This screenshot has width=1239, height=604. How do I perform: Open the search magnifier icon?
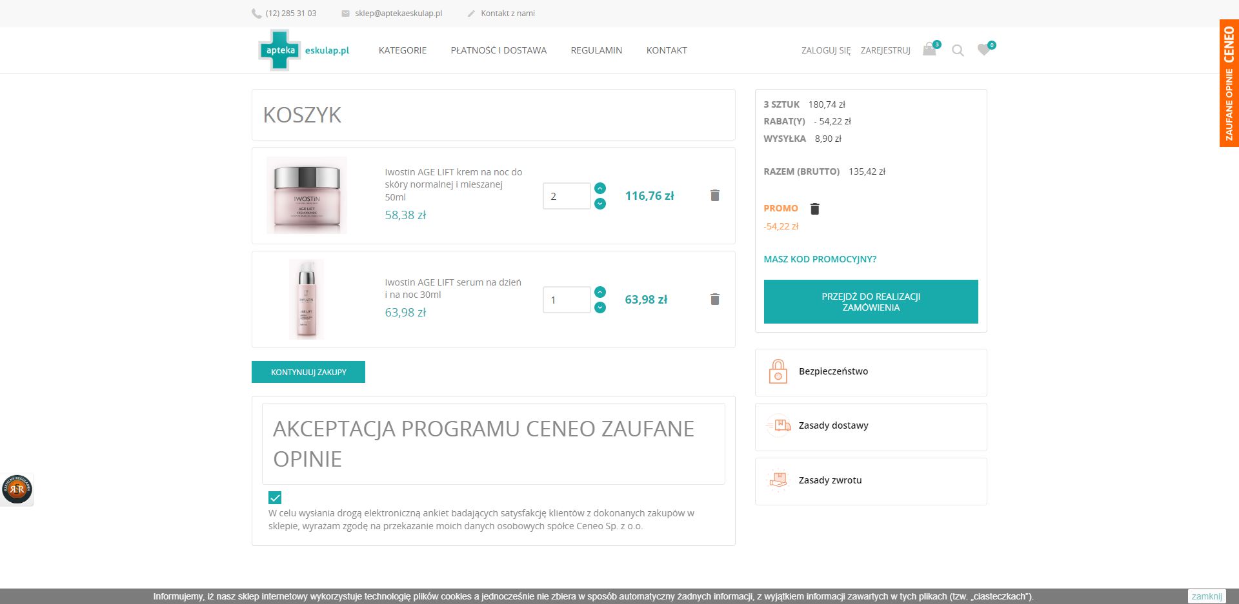(x=958, y=50)
